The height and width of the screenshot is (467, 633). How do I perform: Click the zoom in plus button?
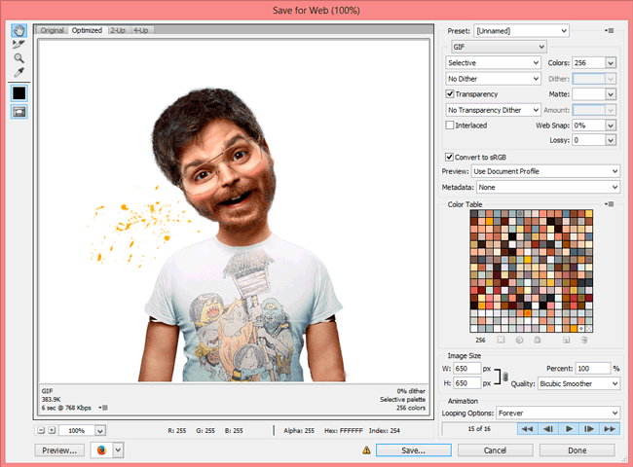(x=52, y=430)
